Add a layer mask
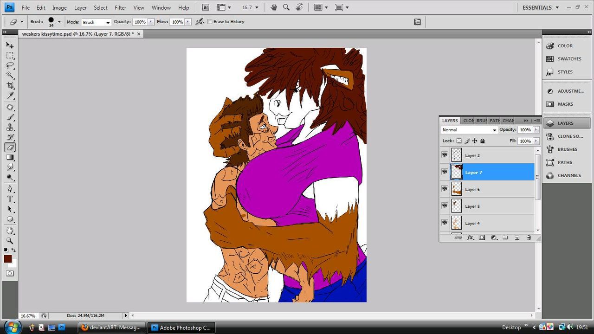This screenshot has width=594, height=334. point(482,238)
